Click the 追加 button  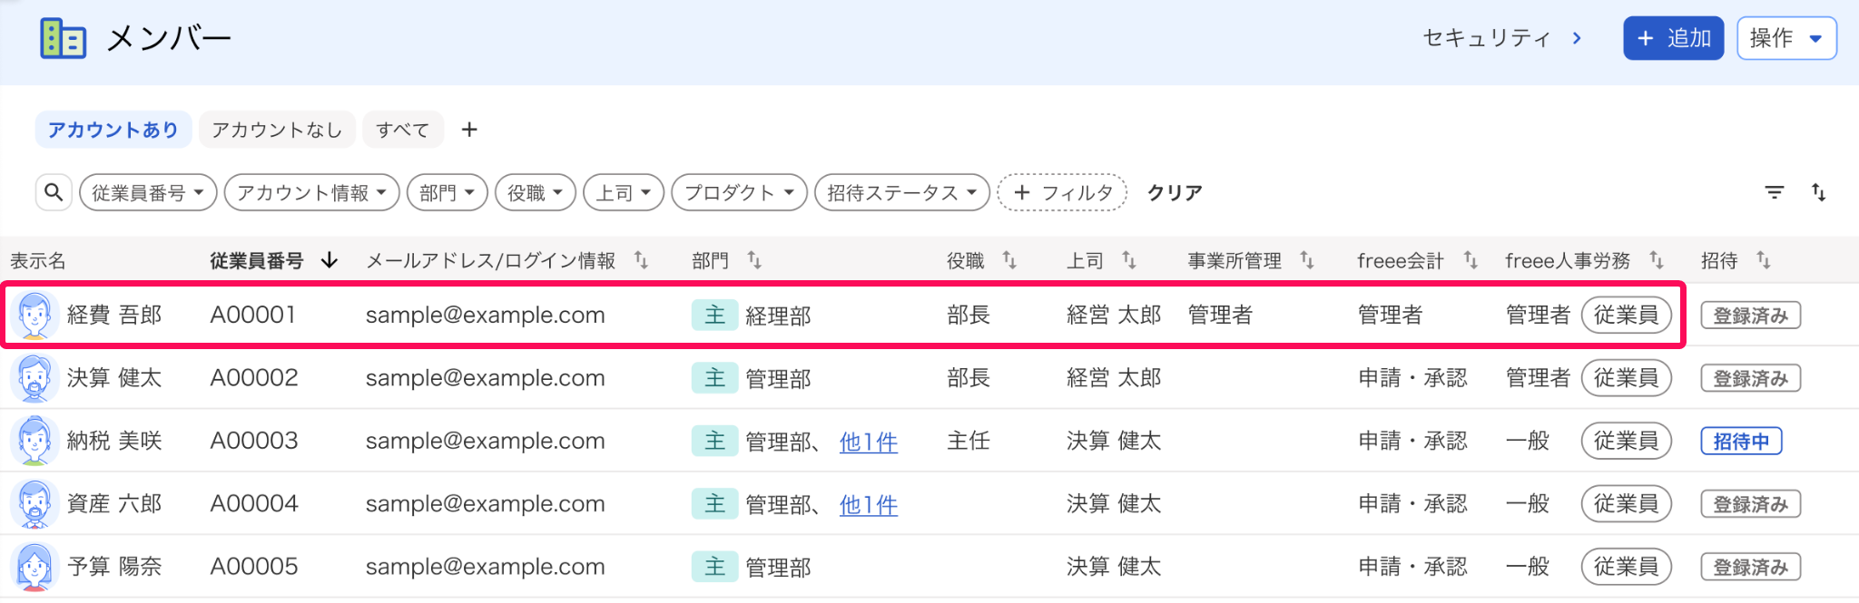(1673, 38)
